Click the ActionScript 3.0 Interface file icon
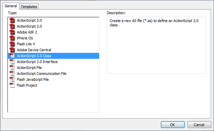 click(x=12, y=62)
